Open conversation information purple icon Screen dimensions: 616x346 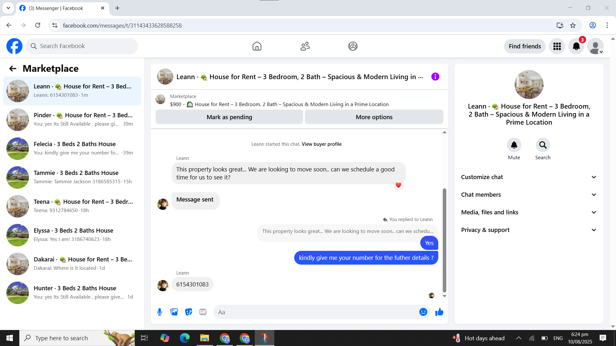(x=435, y=77)
